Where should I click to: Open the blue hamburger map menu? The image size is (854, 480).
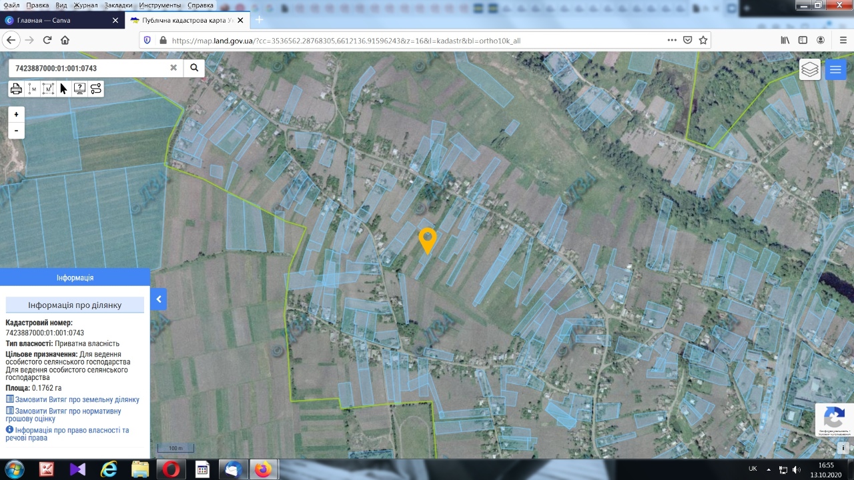tap(835, 69)
